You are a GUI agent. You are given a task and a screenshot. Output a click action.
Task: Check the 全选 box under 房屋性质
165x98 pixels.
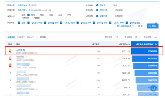[19, 15]
